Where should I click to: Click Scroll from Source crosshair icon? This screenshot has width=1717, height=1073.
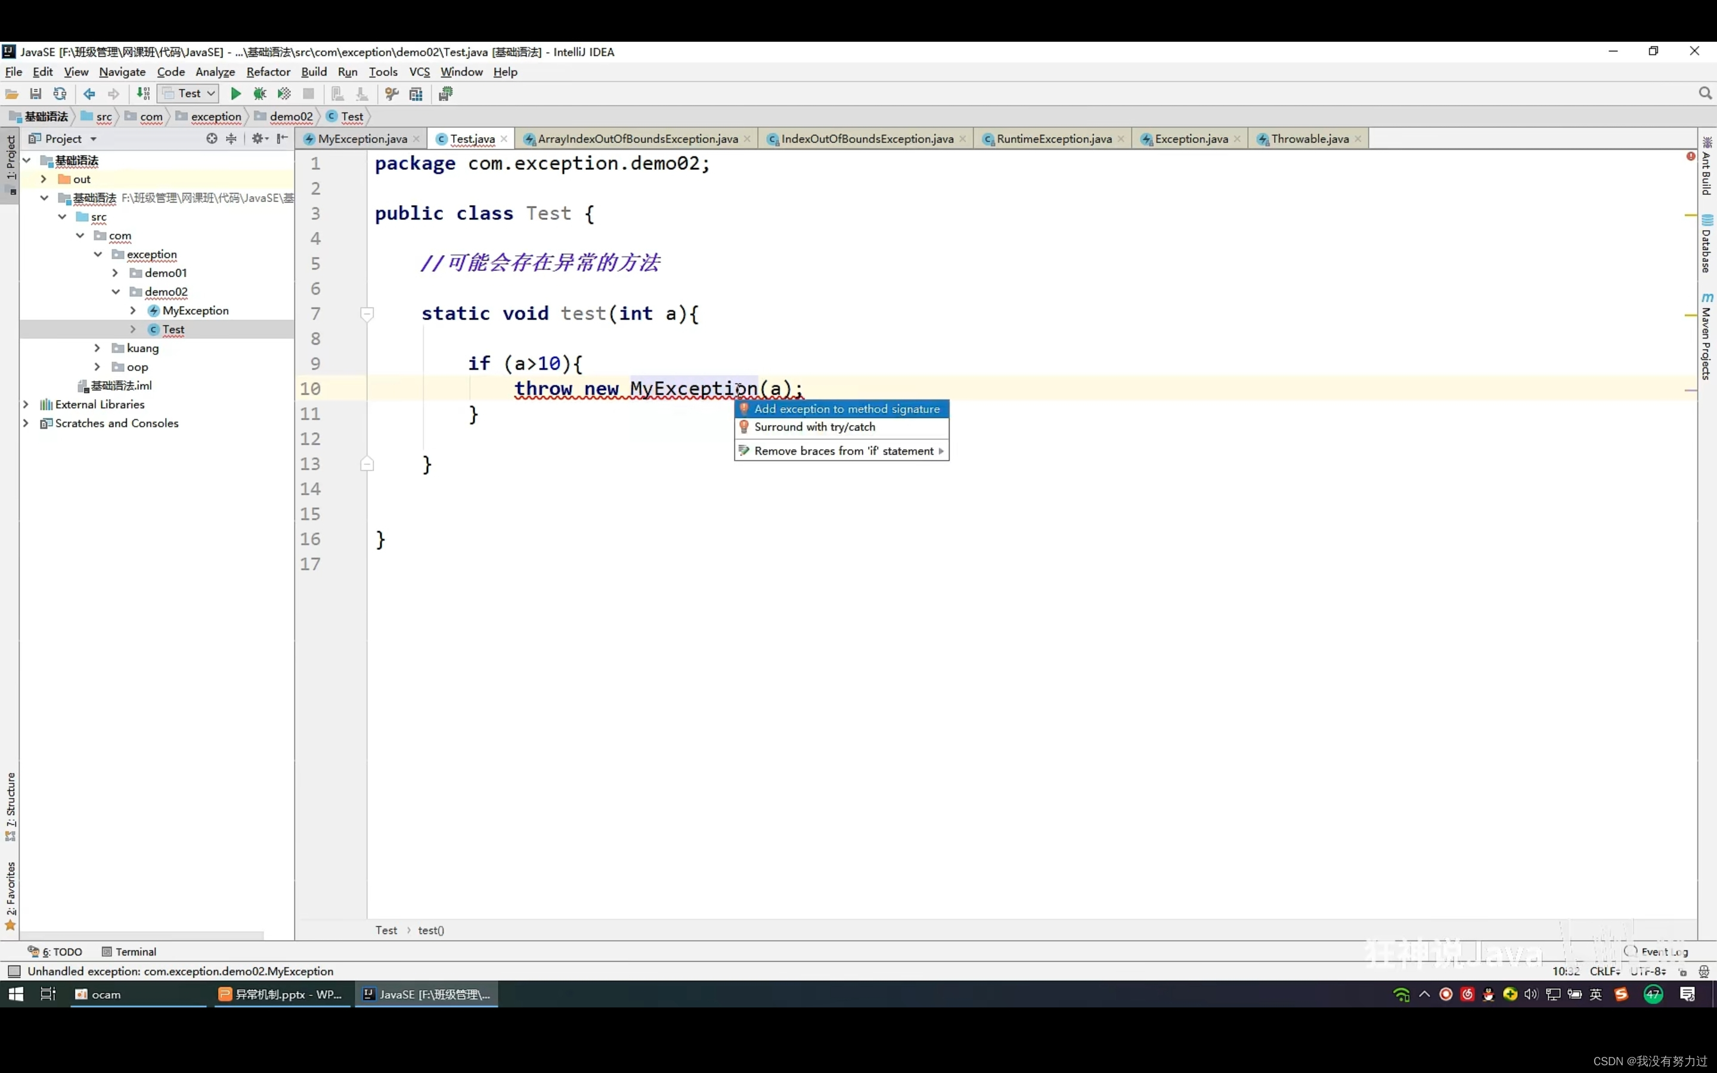[212, 138]
